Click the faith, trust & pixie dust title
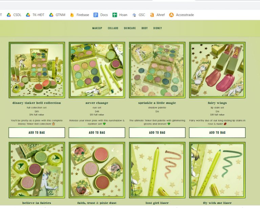The width and height of the screenshot is (260, 208). coord(97,203)
